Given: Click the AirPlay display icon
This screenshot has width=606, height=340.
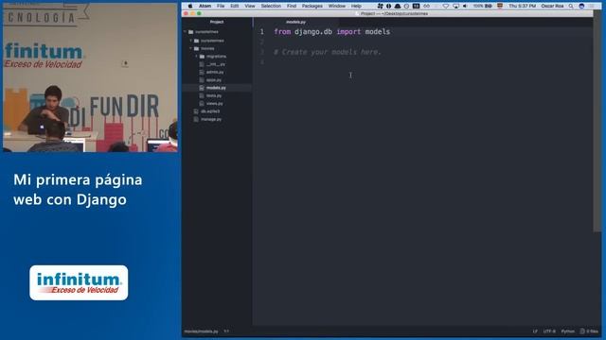Looking at the screenshot, I should pos(455,7).
